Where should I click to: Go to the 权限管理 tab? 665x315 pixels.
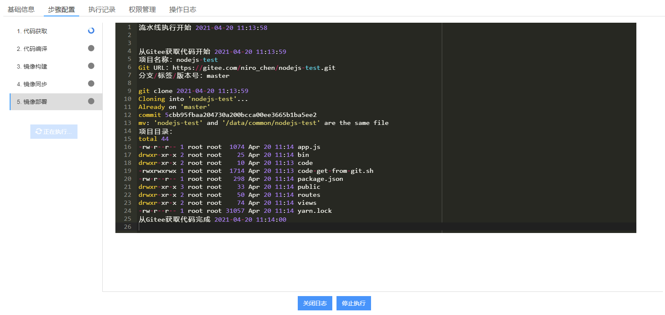coord(142,9)
